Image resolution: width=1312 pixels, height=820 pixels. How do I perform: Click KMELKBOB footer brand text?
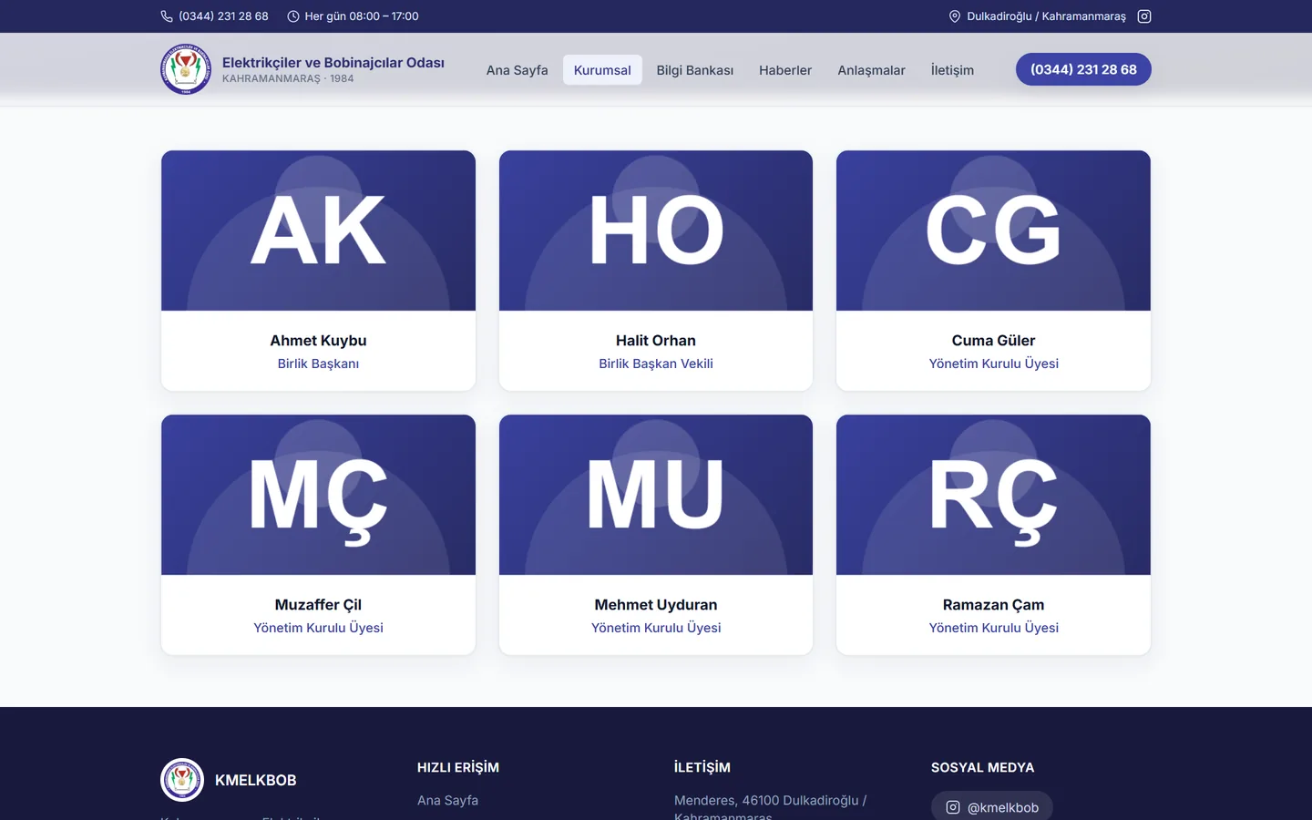click(255, 780)
